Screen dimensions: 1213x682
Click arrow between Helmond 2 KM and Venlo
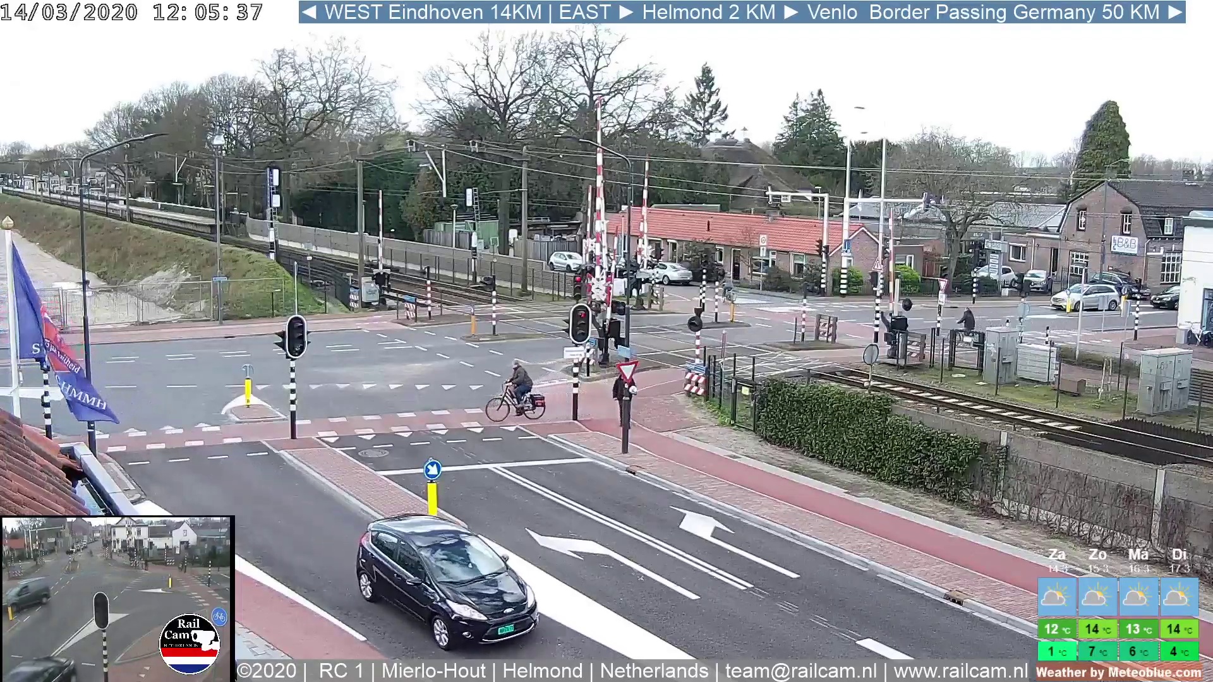pyautogui.click(x=791, y=12)
